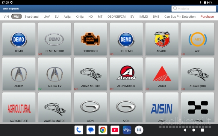Tap the ABS diagnostics tile

click(198, 39)
